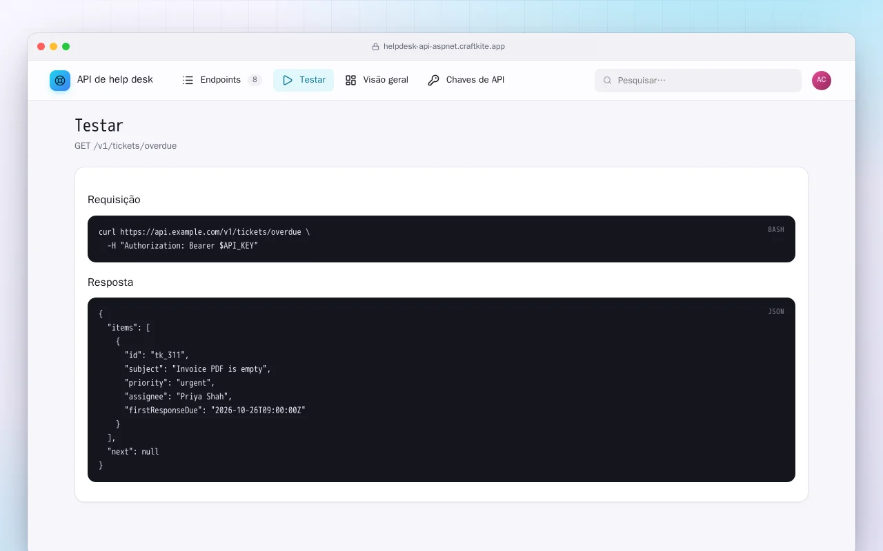This screenshot has height=551, width=883.
Task: Click the Chaves de API key icon
Action: tap(433, 80)
